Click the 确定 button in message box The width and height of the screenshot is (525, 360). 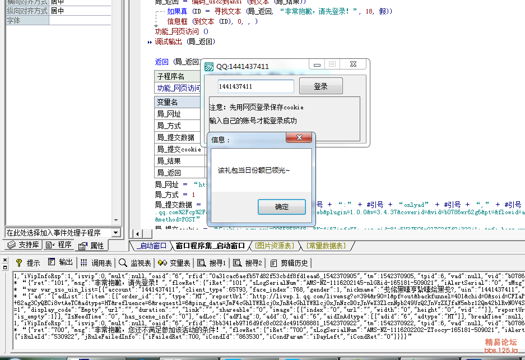[282, 207]
